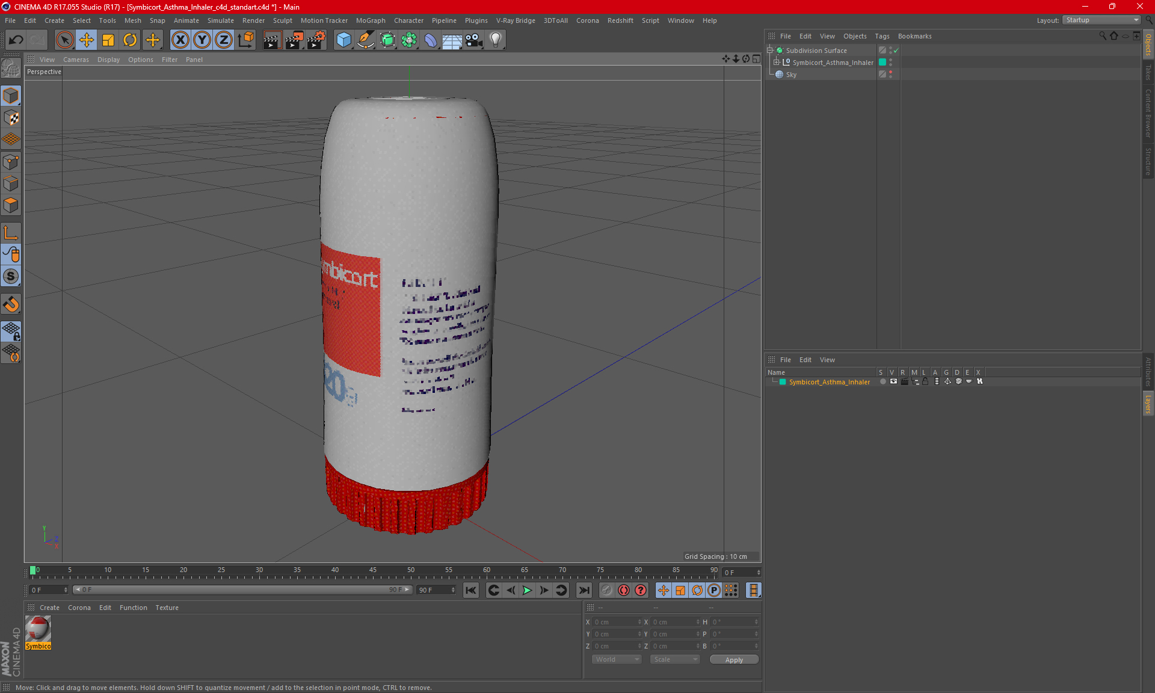Toggle Autokeying button
The width and height of the screenshot is (1155, 693).
(624, 590)
